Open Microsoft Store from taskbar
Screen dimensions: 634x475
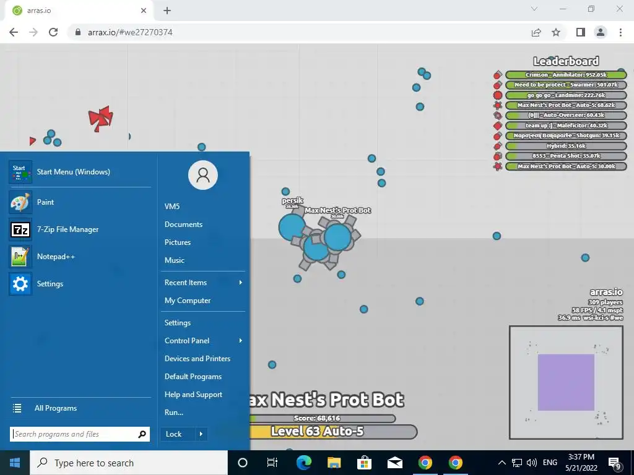coord(364,463)
